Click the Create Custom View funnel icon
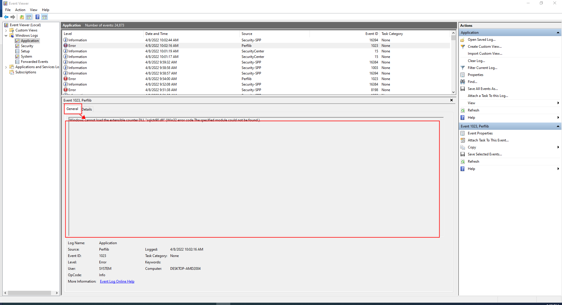Viewport: 562px width, 305px height. click(463, 47)
